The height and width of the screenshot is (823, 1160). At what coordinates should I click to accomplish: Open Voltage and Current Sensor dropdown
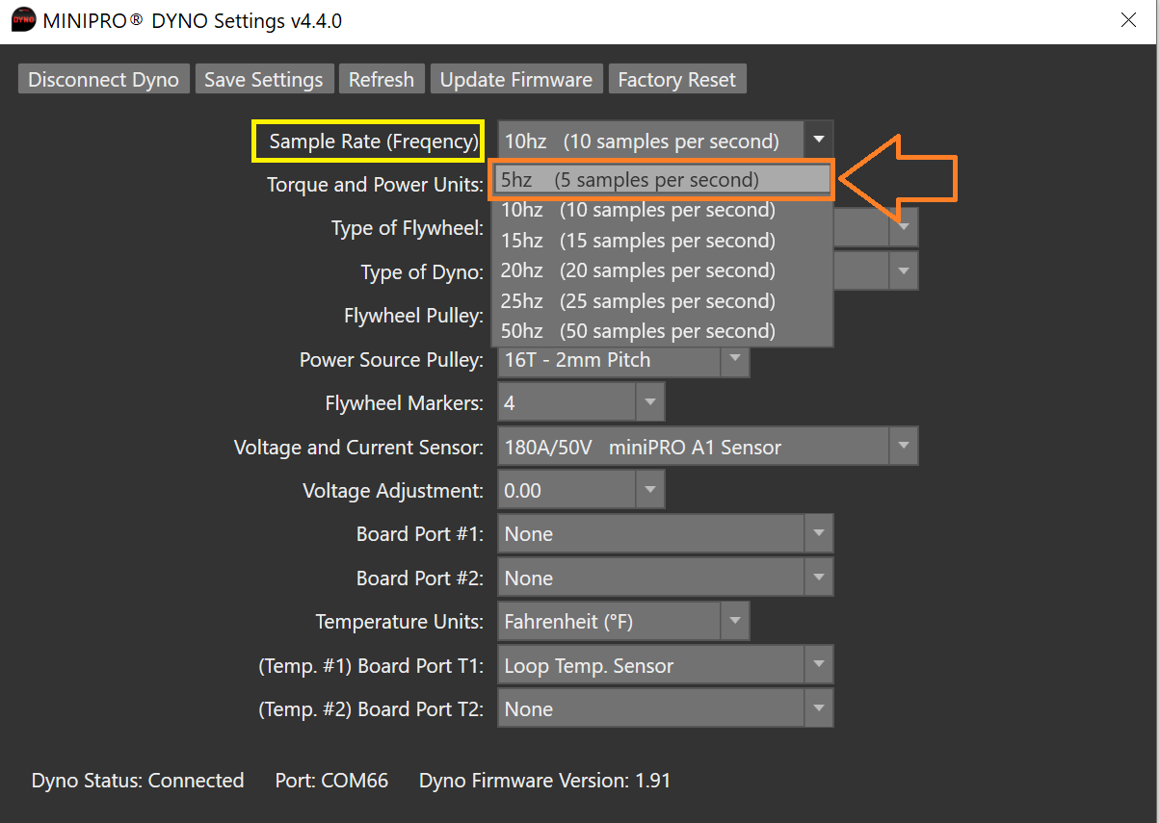(x=903, y=447)
